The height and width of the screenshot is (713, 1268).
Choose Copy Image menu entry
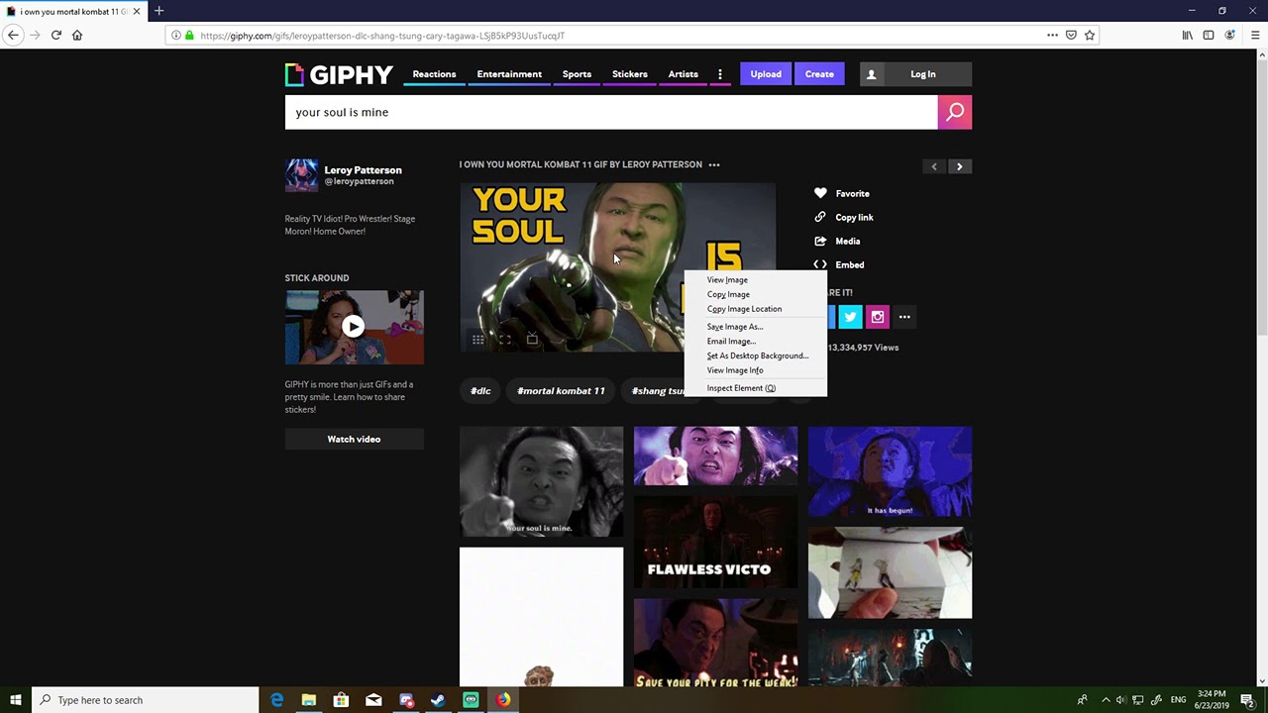755,294
